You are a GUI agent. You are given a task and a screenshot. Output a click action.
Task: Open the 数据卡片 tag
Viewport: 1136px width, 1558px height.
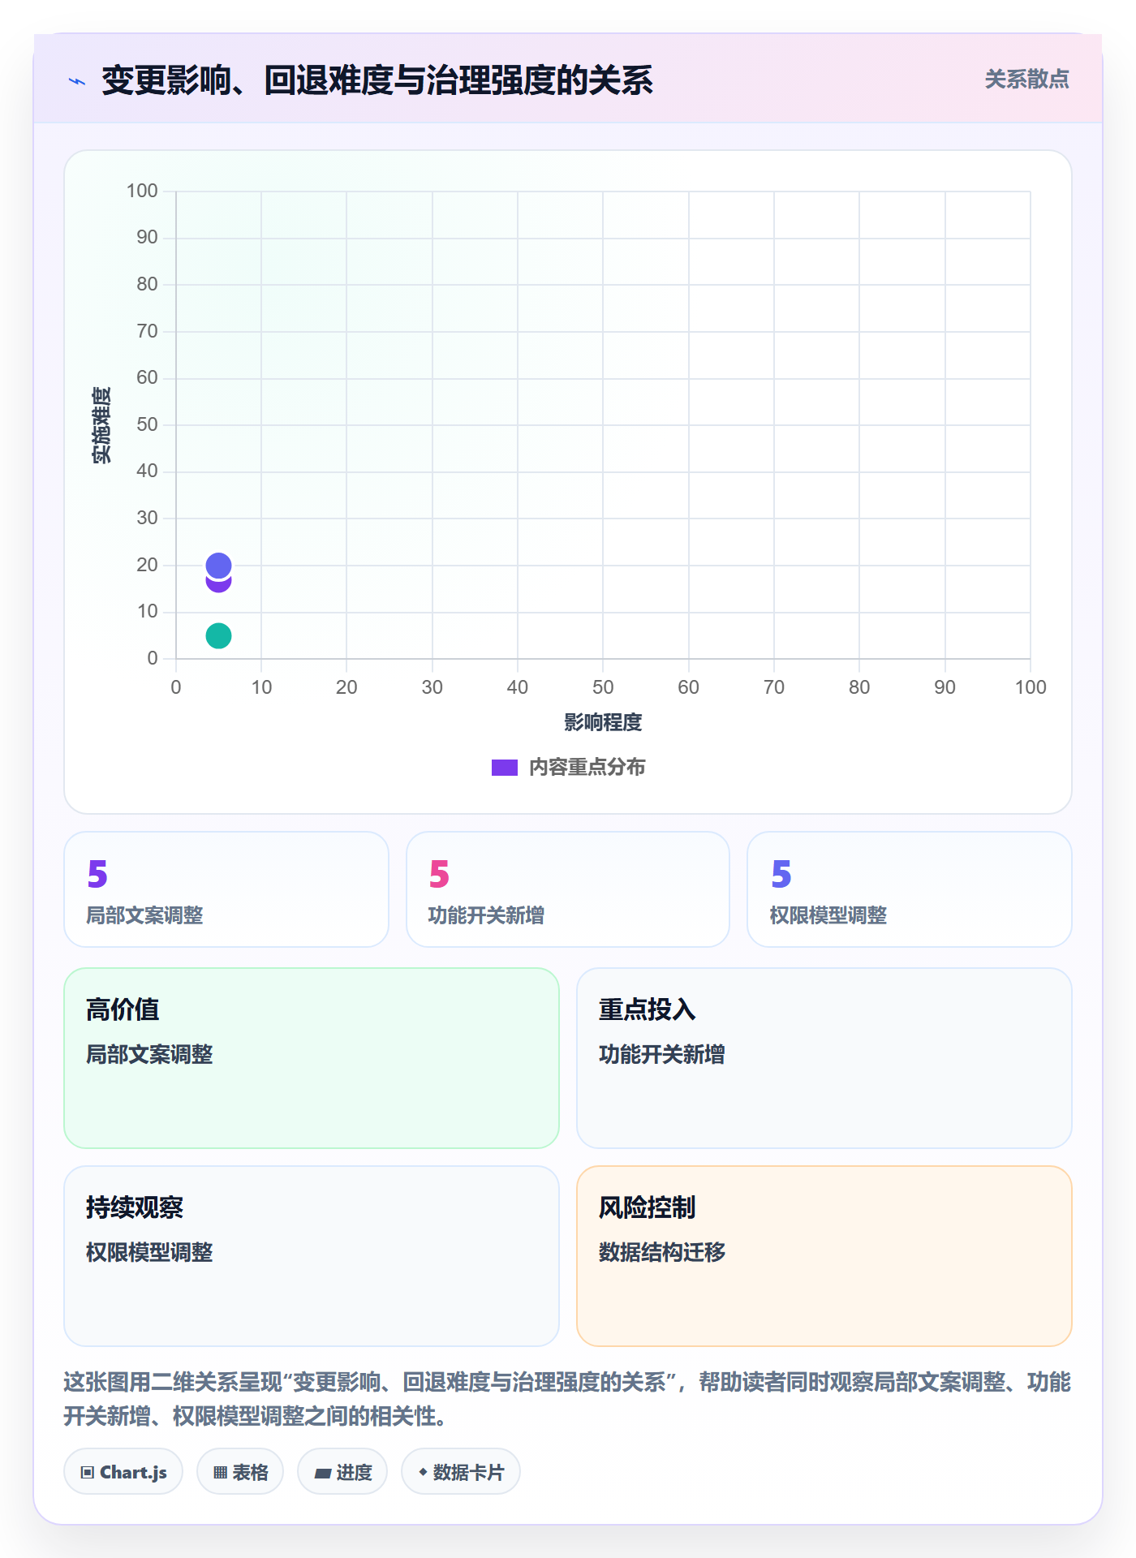coord(460,1472)
